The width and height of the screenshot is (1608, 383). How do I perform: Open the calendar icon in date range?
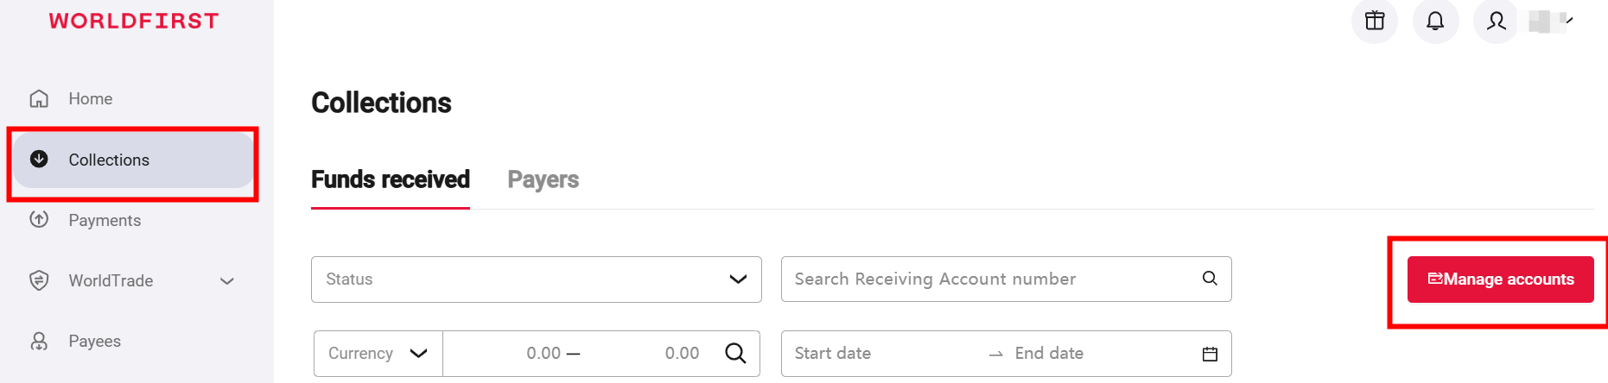[x=1210, y=354]
